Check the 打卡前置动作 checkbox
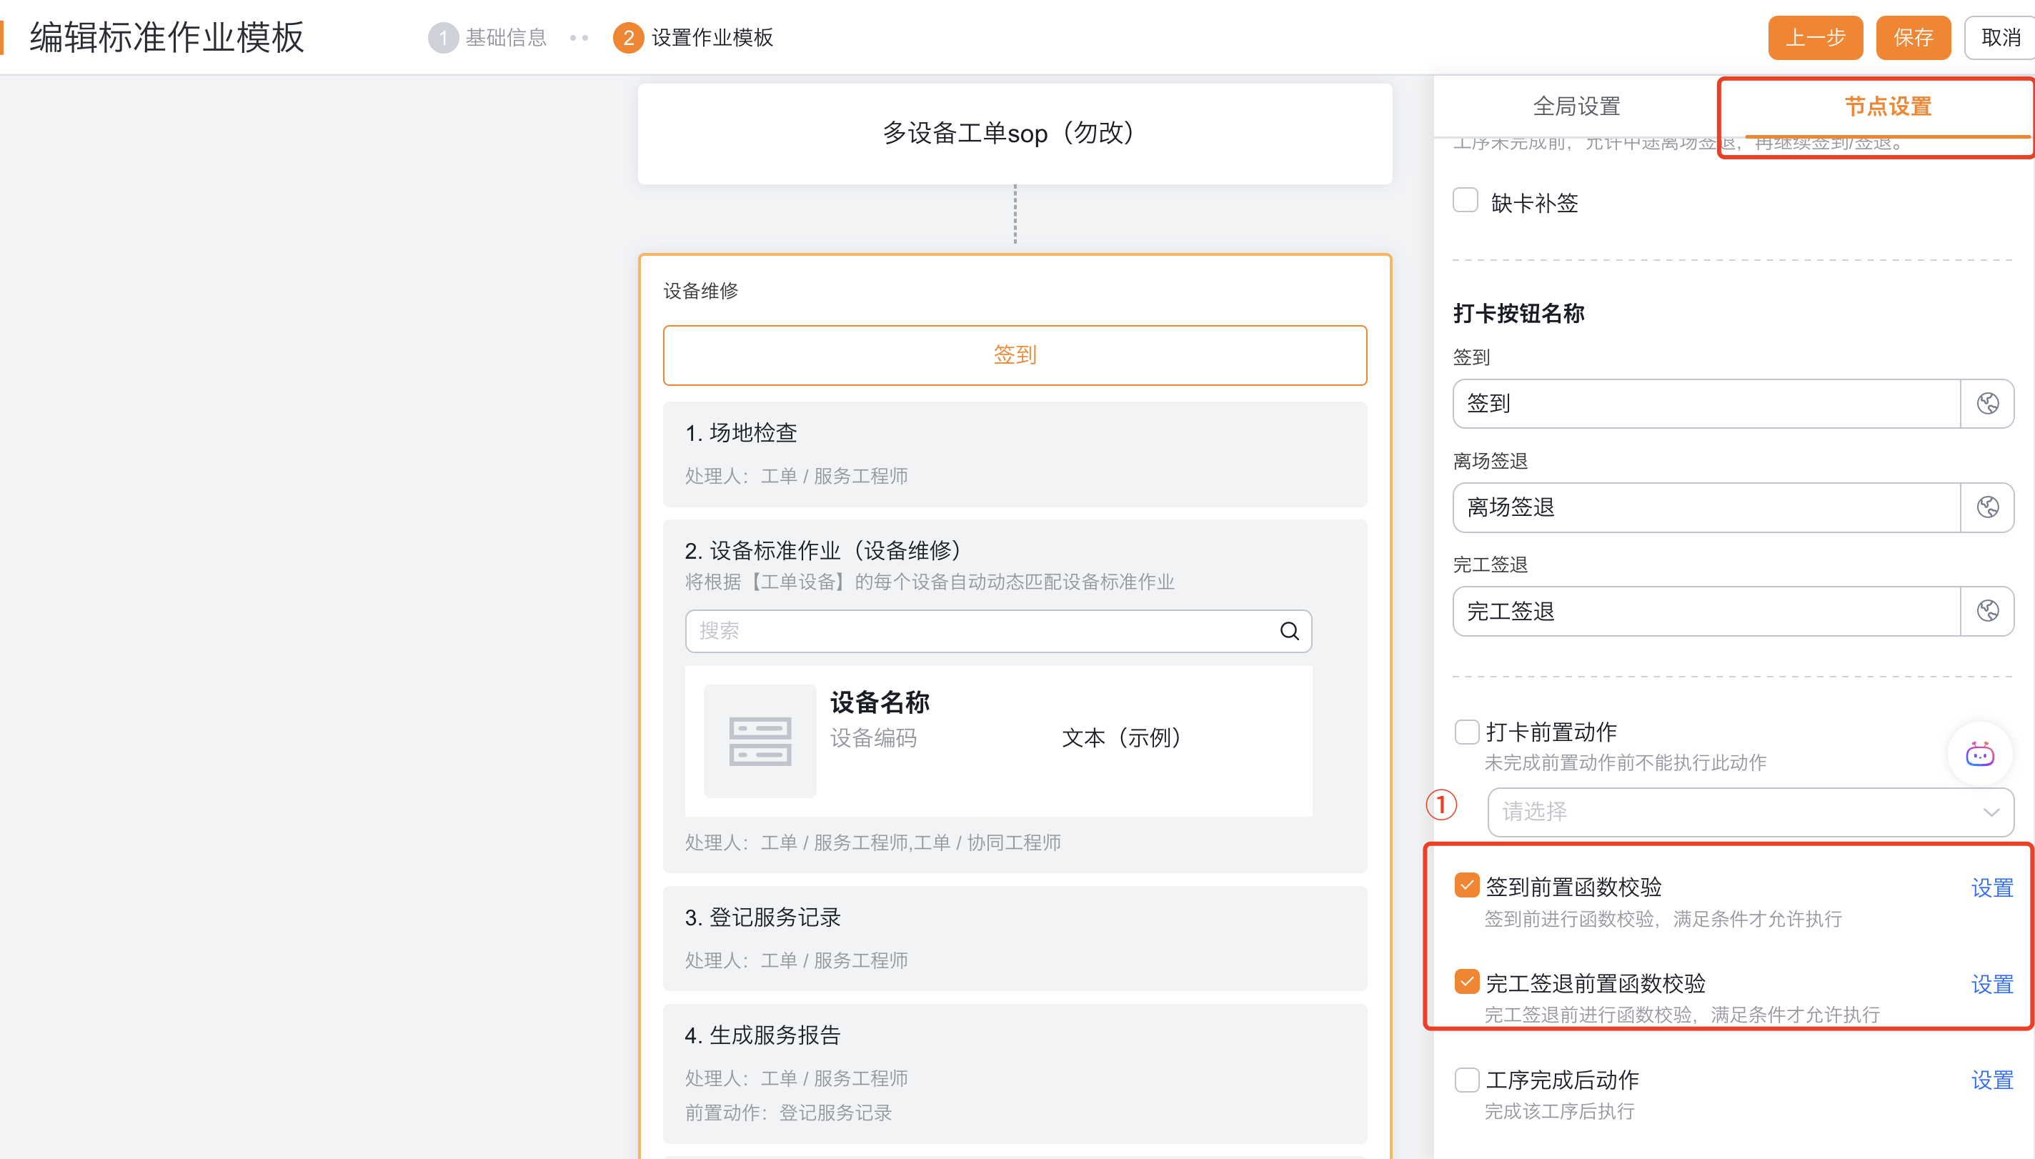Image resolution: width=2035 pixels, height=1159 pixels. [x=1466, y=732]
